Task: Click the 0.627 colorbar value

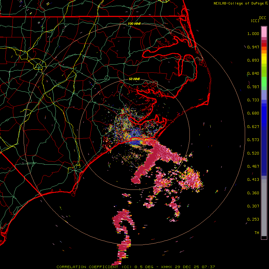Action: 253,127
